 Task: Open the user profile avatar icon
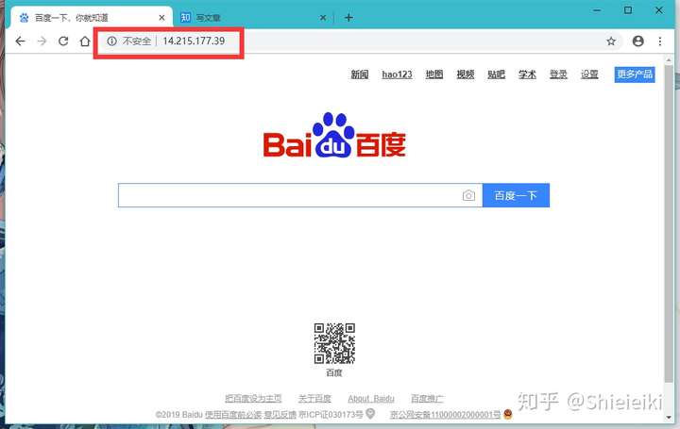pos(637,41)
